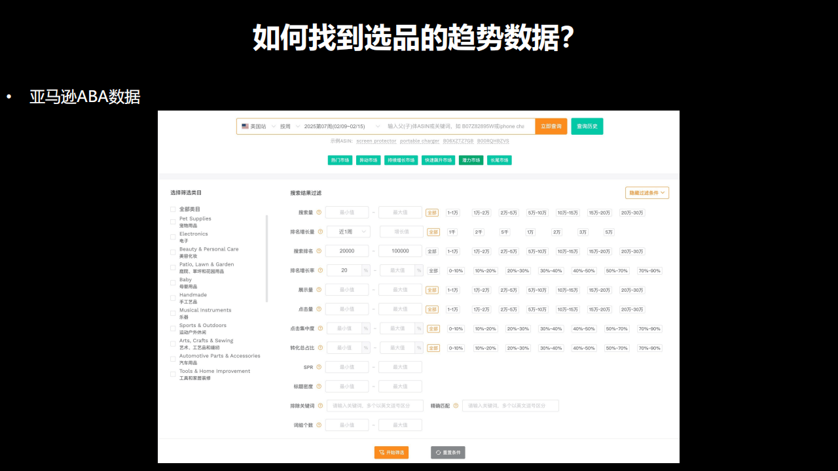
Task: Click help icon next to 词组个数
Action: pos(319,425)
